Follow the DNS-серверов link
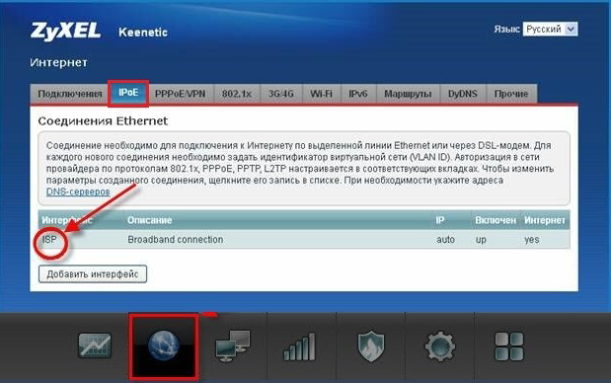The height and width of the screenshot is (383, 611). (x=78, y=191)
